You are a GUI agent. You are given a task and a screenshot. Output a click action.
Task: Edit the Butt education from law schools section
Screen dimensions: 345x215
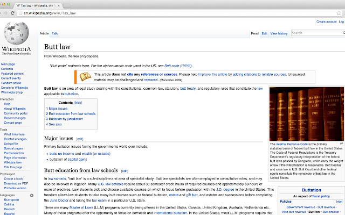(x=125, y=171)
